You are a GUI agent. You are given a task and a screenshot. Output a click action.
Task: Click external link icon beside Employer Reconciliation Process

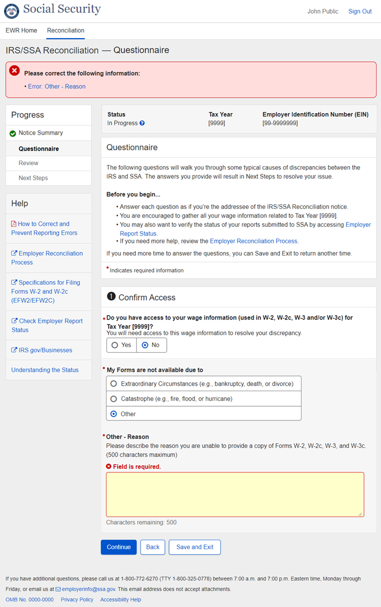point(14,254)
